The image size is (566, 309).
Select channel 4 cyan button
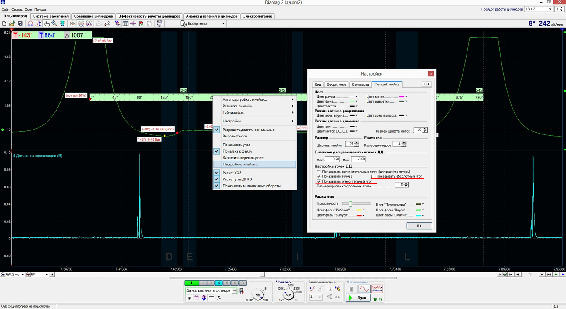[x=219, y=282]
